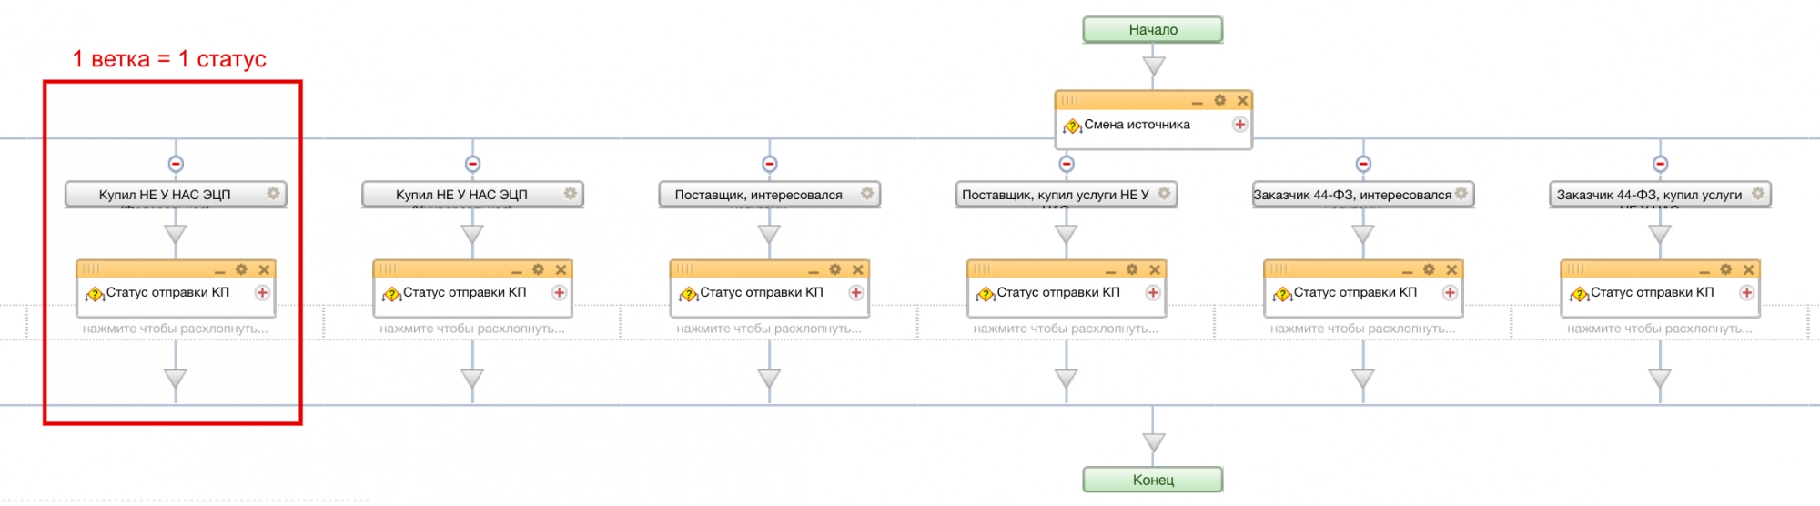Open gear on Поставщик, интересовался branch title
The height and width of the screenshot is (506, 1820).
[867, 194]
